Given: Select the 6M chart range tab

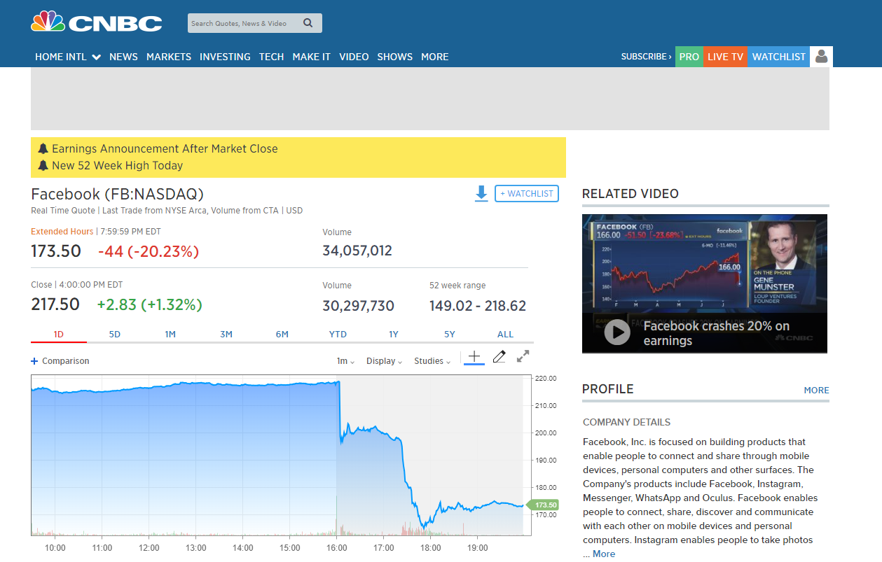Looking at the screenshot, I should 282,335.
